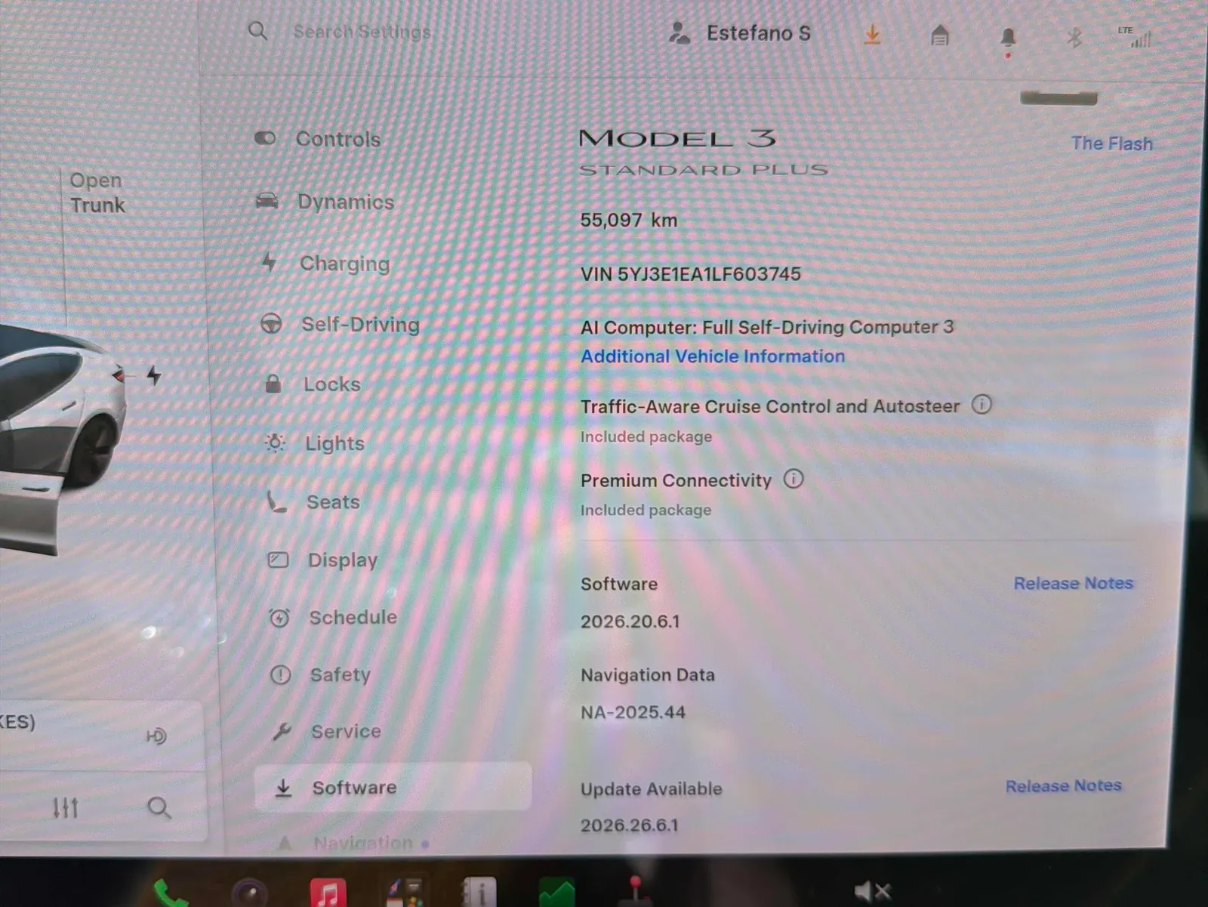Tap the media panel search icon
Viewport: 1208px width, 907px height.
[159, 808]
